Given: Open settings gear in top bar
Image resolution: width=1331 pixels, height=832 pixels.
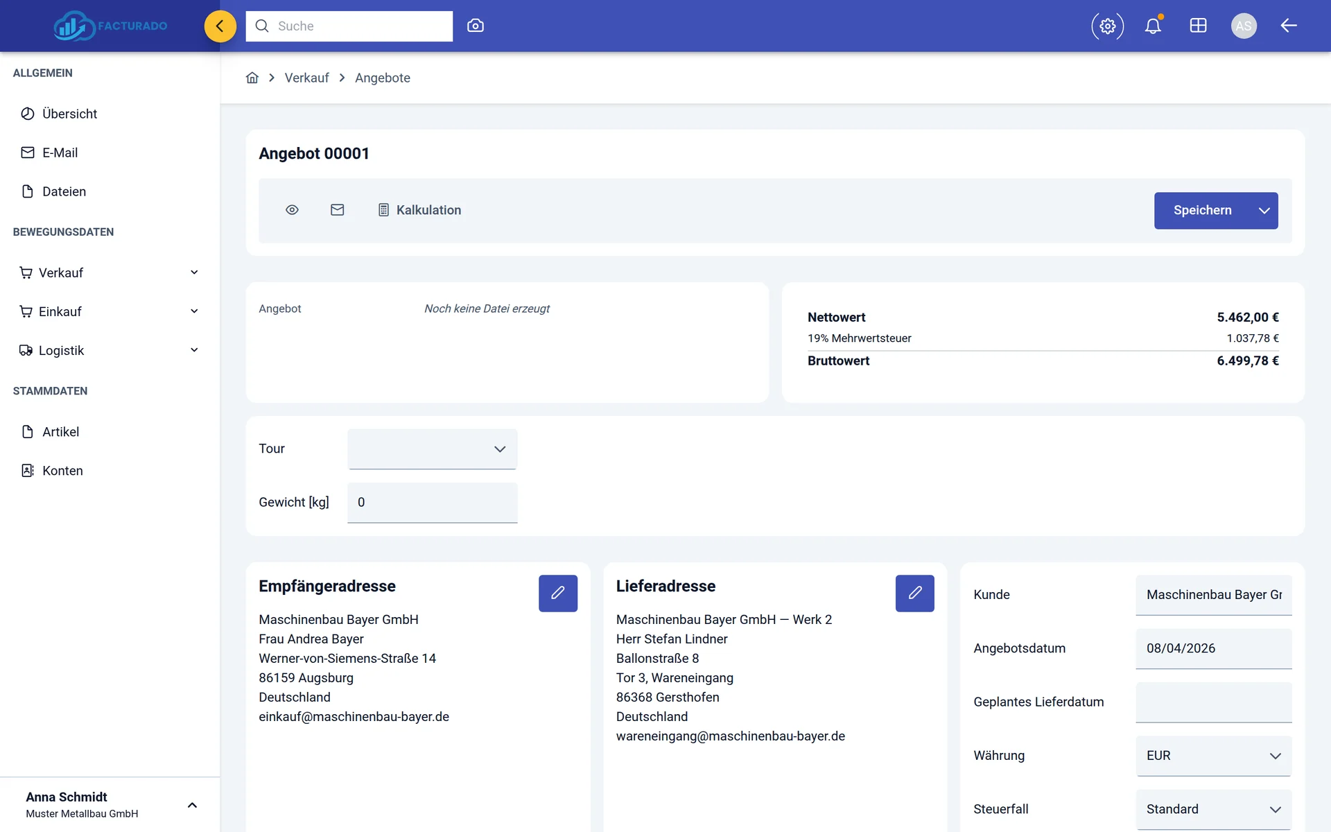Looking at the screenshot, I should (x=1107, y=26).
